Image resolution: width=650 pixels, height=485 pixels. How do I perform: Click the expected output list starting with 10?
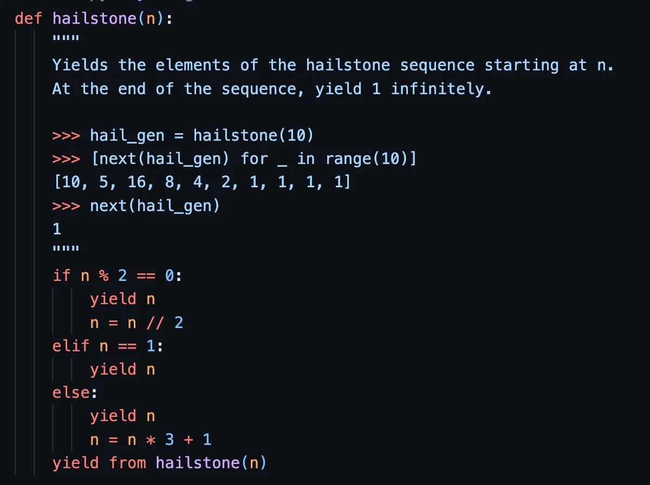pos(201,182)
